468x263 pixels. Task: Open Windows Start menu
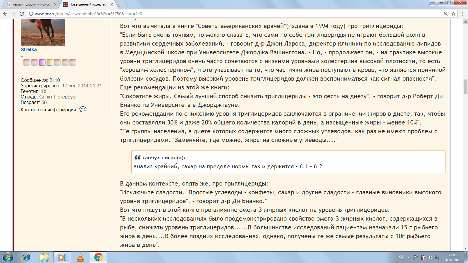point(8,257)
